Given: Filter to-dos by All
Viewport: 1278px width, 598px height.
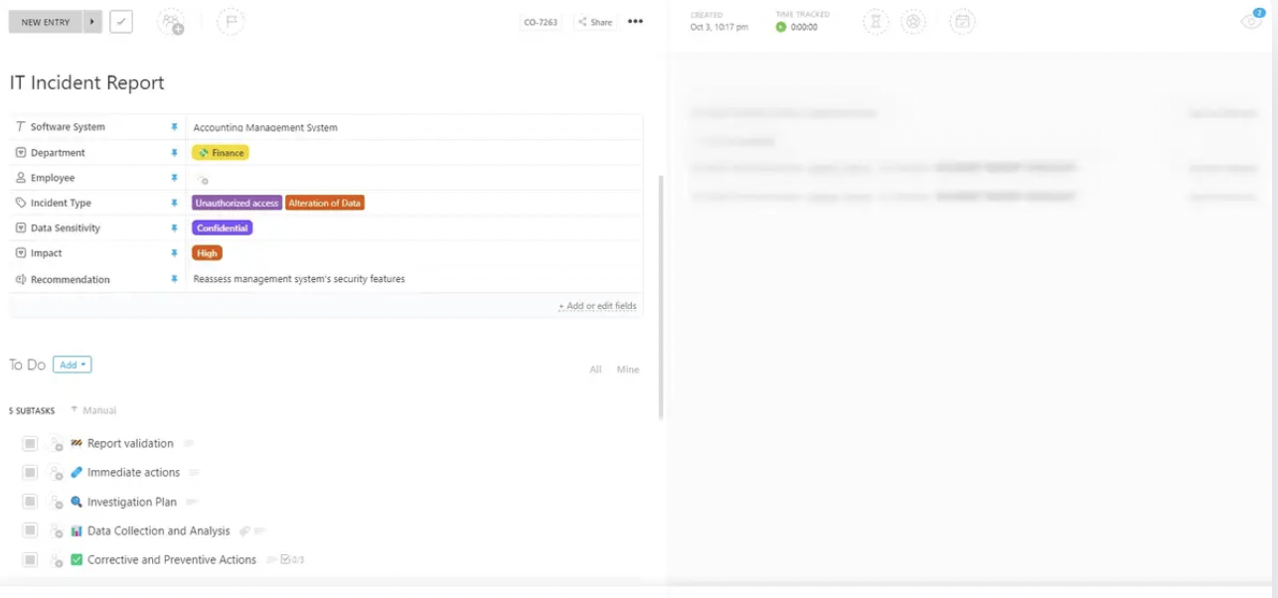Looking at the screenshot, I should pos(595,370).
